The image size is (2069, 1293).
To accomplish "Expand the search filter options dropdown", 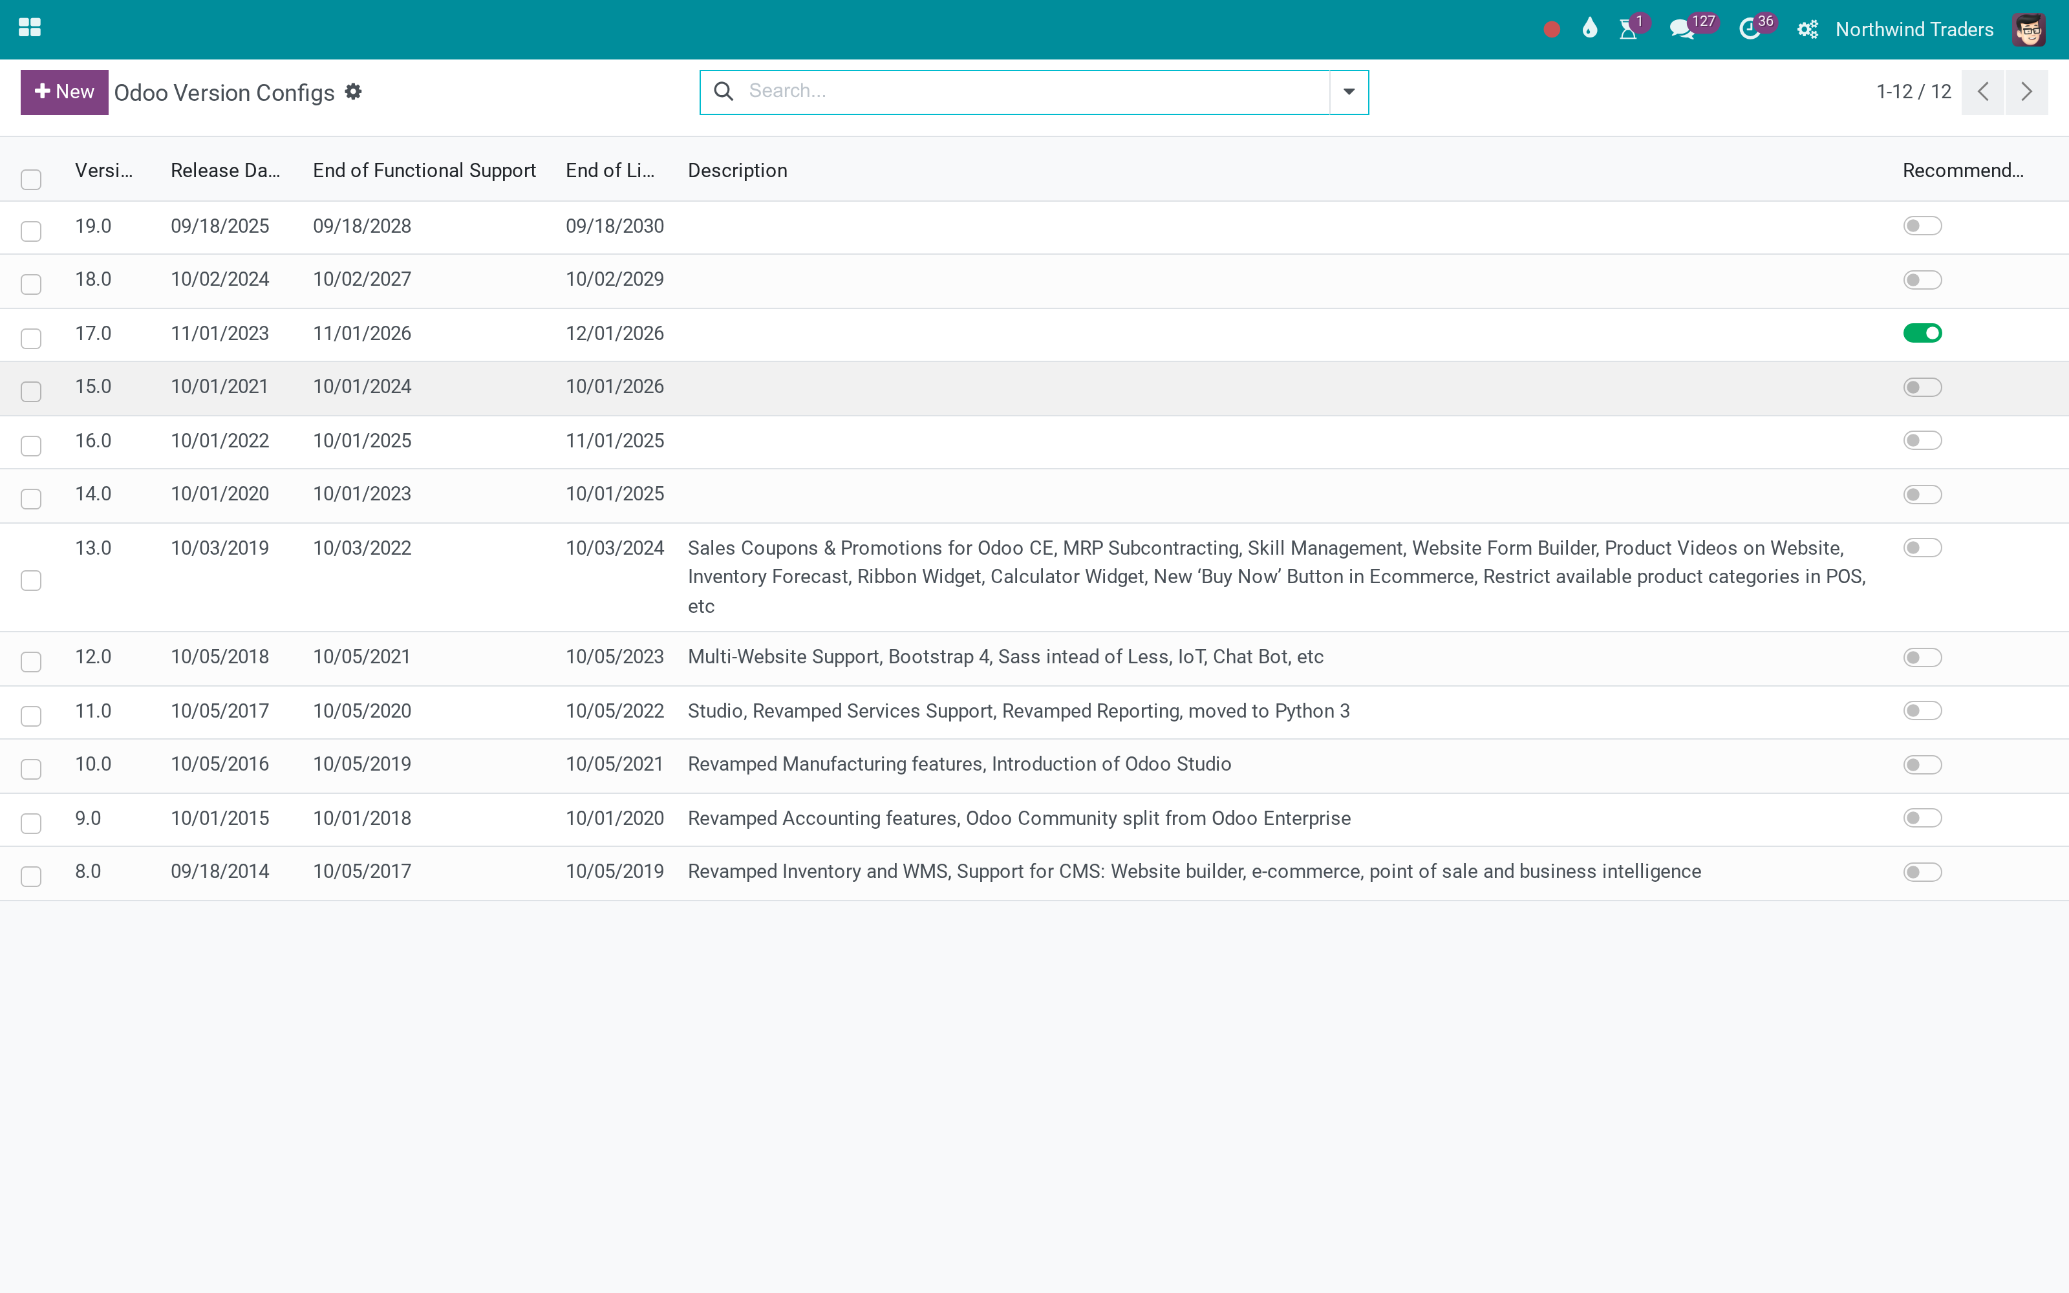I will [x=1349, y=92].
